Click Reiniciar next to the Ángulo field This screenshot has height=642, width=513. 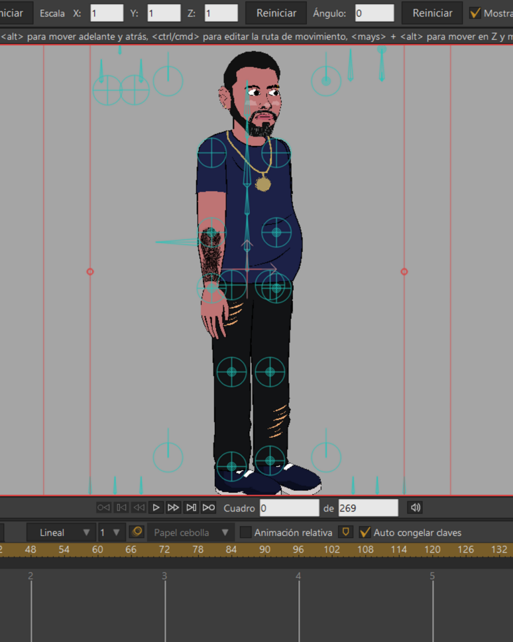click(x=432, y=13)
